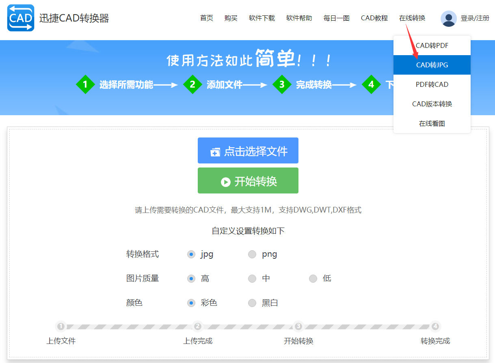Open 每日一图 in navigation
This screenshot has height=363, width=495.
pyautogui.click(x=337, y=18)
